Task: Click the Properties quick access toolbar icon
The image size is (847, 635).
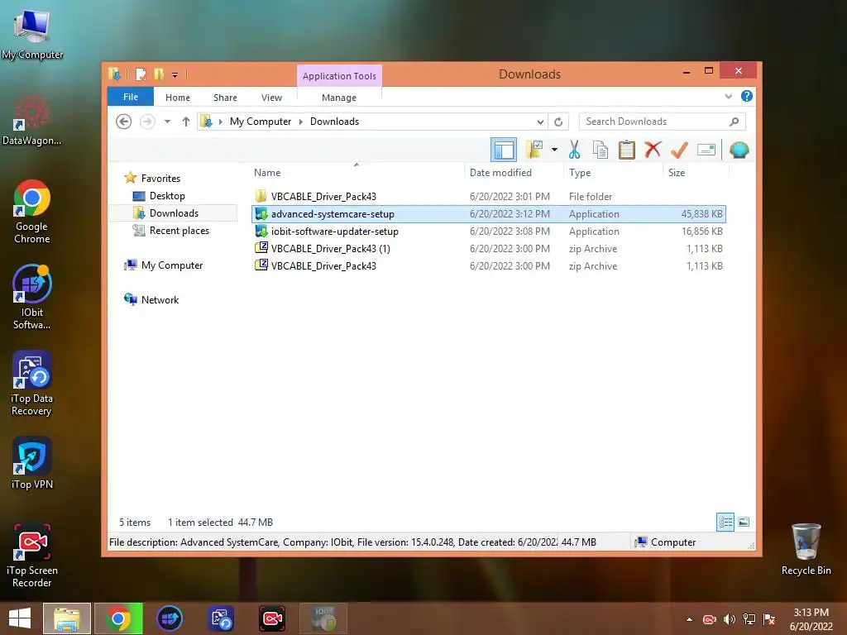Action: [141, 74]
